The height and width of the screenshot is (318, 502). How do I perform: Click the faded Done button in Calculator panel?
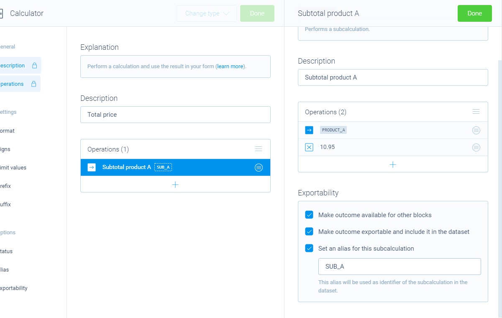[257, 13]
